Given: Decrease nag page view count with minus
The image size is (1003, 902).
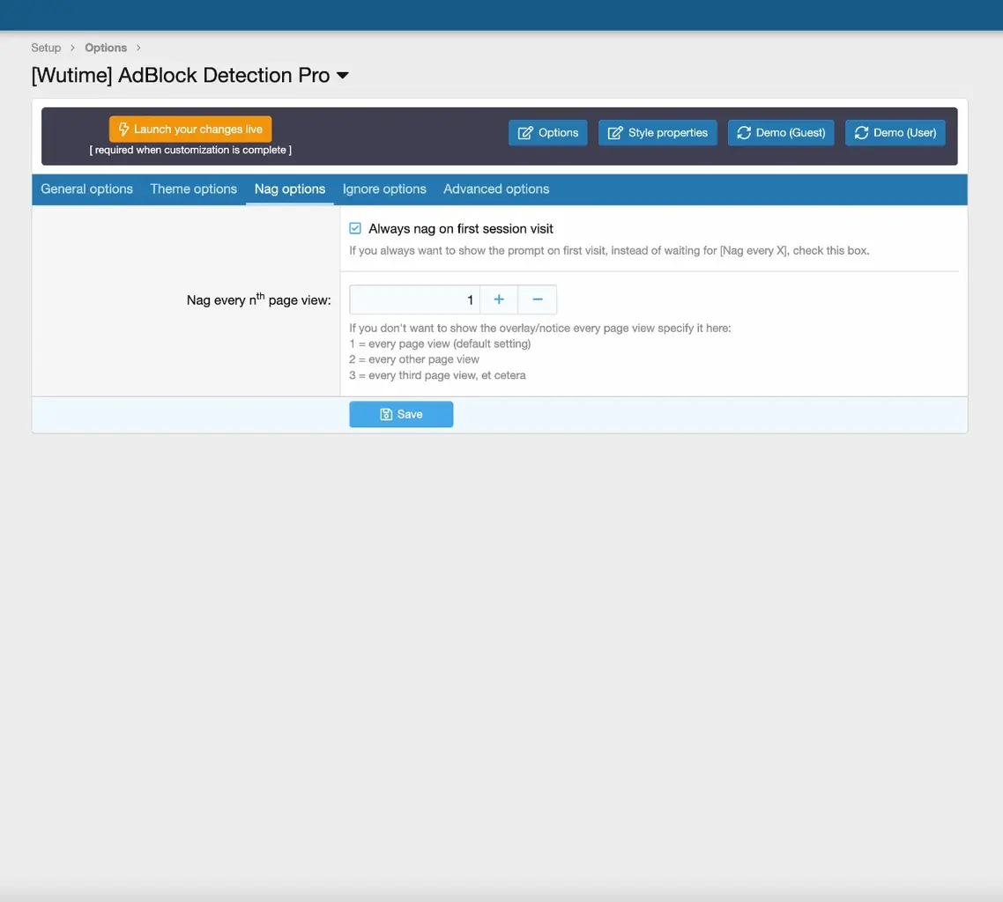Looking at the screenshot, I should point(538,299).
